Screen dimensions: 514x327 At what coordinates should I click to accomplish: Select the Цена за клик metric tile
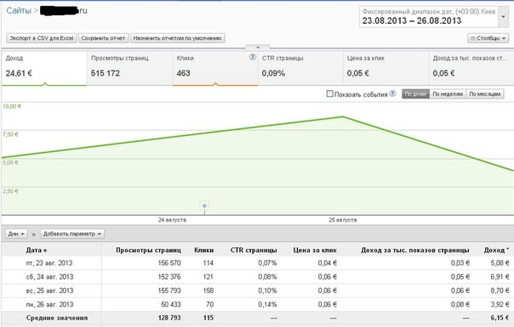pos(386,68)
